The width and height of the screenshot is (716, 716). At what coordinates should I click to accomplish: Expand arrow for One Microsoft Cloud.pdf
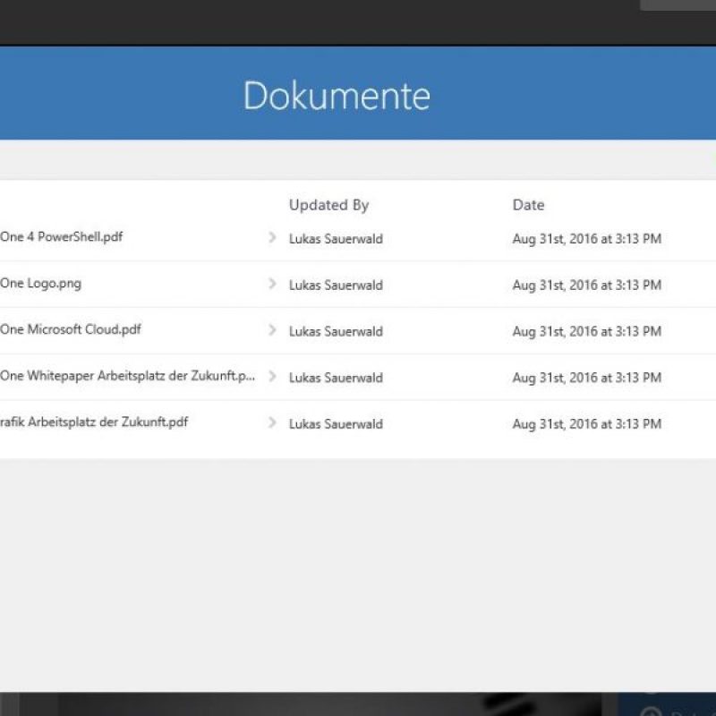click(x=272, y=330)
